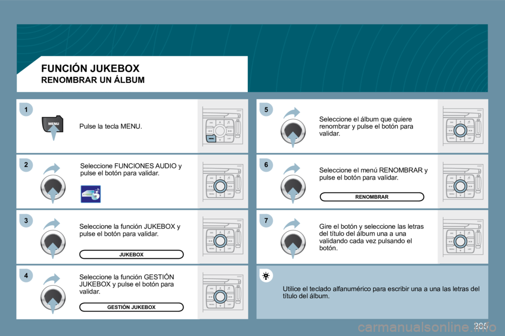505x336 pixels.
Task: Select the JUKEBOX pill label
Action: pos(132,254)
